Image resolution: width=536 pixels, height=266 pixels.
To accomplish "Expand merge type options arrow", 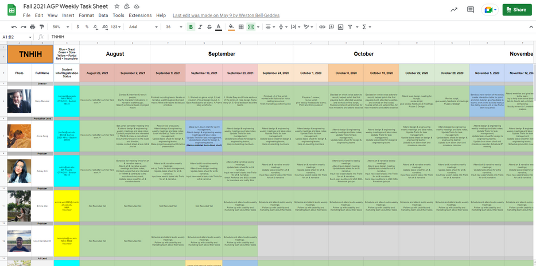I will click(258, 27).
